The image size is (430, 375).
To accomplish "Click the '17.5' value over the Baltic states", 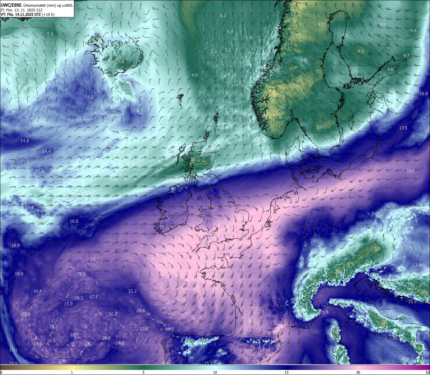I will (x=403, y=128).
